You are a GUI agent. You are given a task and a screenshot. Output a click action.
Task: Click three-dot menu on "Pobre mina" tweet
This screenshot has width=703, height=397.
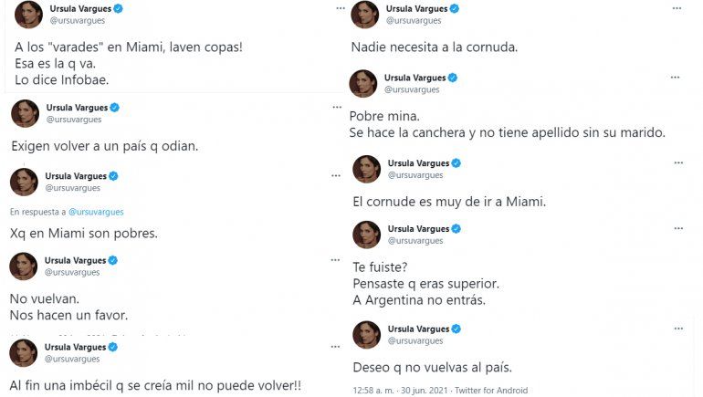[x=677, y=77]
